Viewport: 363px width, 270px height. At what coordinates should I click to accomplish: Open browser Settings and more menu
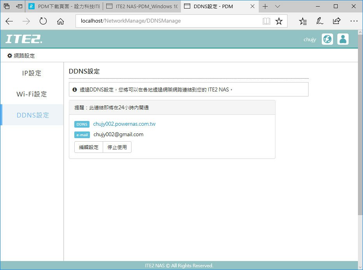click(354, 21)
